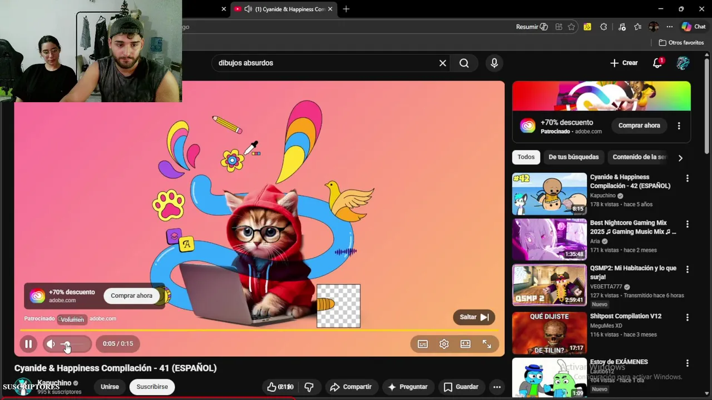Open options for the QSMP2 video
712x400 pixels.
pos(687,269)
